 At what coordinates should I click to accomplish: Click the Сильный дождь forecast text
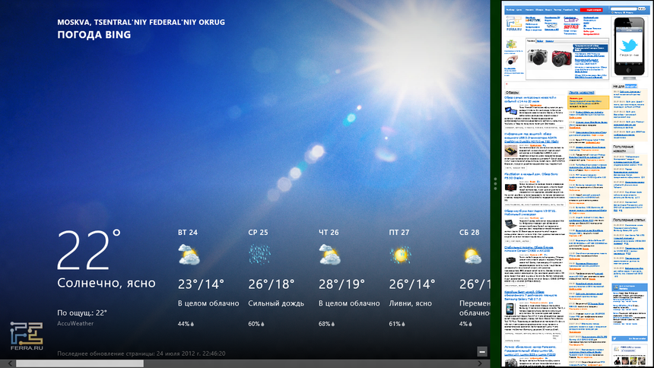coord(276,303)
